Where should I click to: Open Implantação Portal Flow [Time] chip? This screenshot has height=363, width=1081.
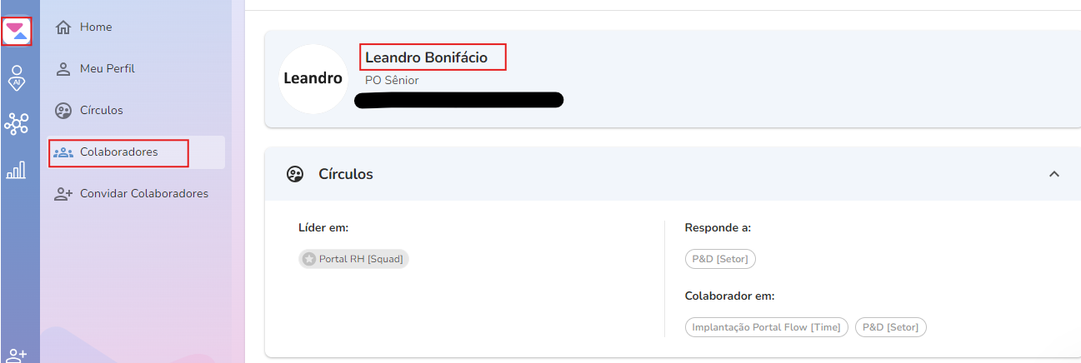767,327
